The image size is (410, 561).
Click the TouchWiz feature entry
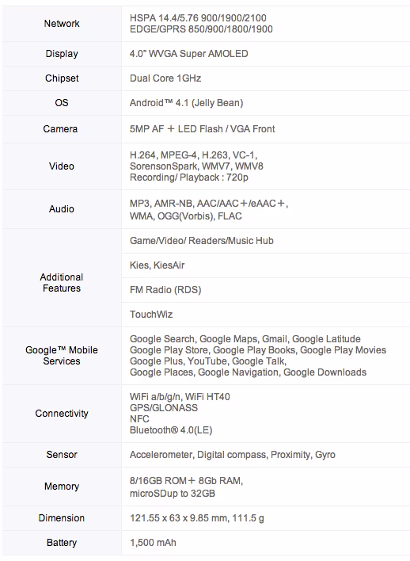click(x=151, y=315)
